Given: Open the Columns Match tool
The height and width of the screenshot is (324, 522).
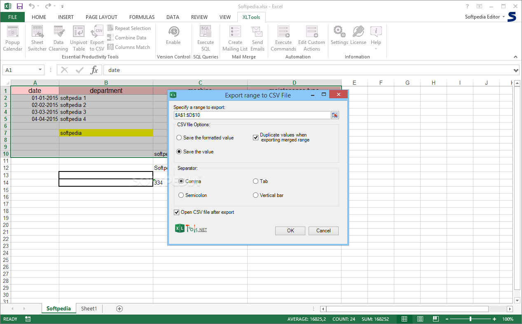Looking at the screenshot, I should click(129, 47).
